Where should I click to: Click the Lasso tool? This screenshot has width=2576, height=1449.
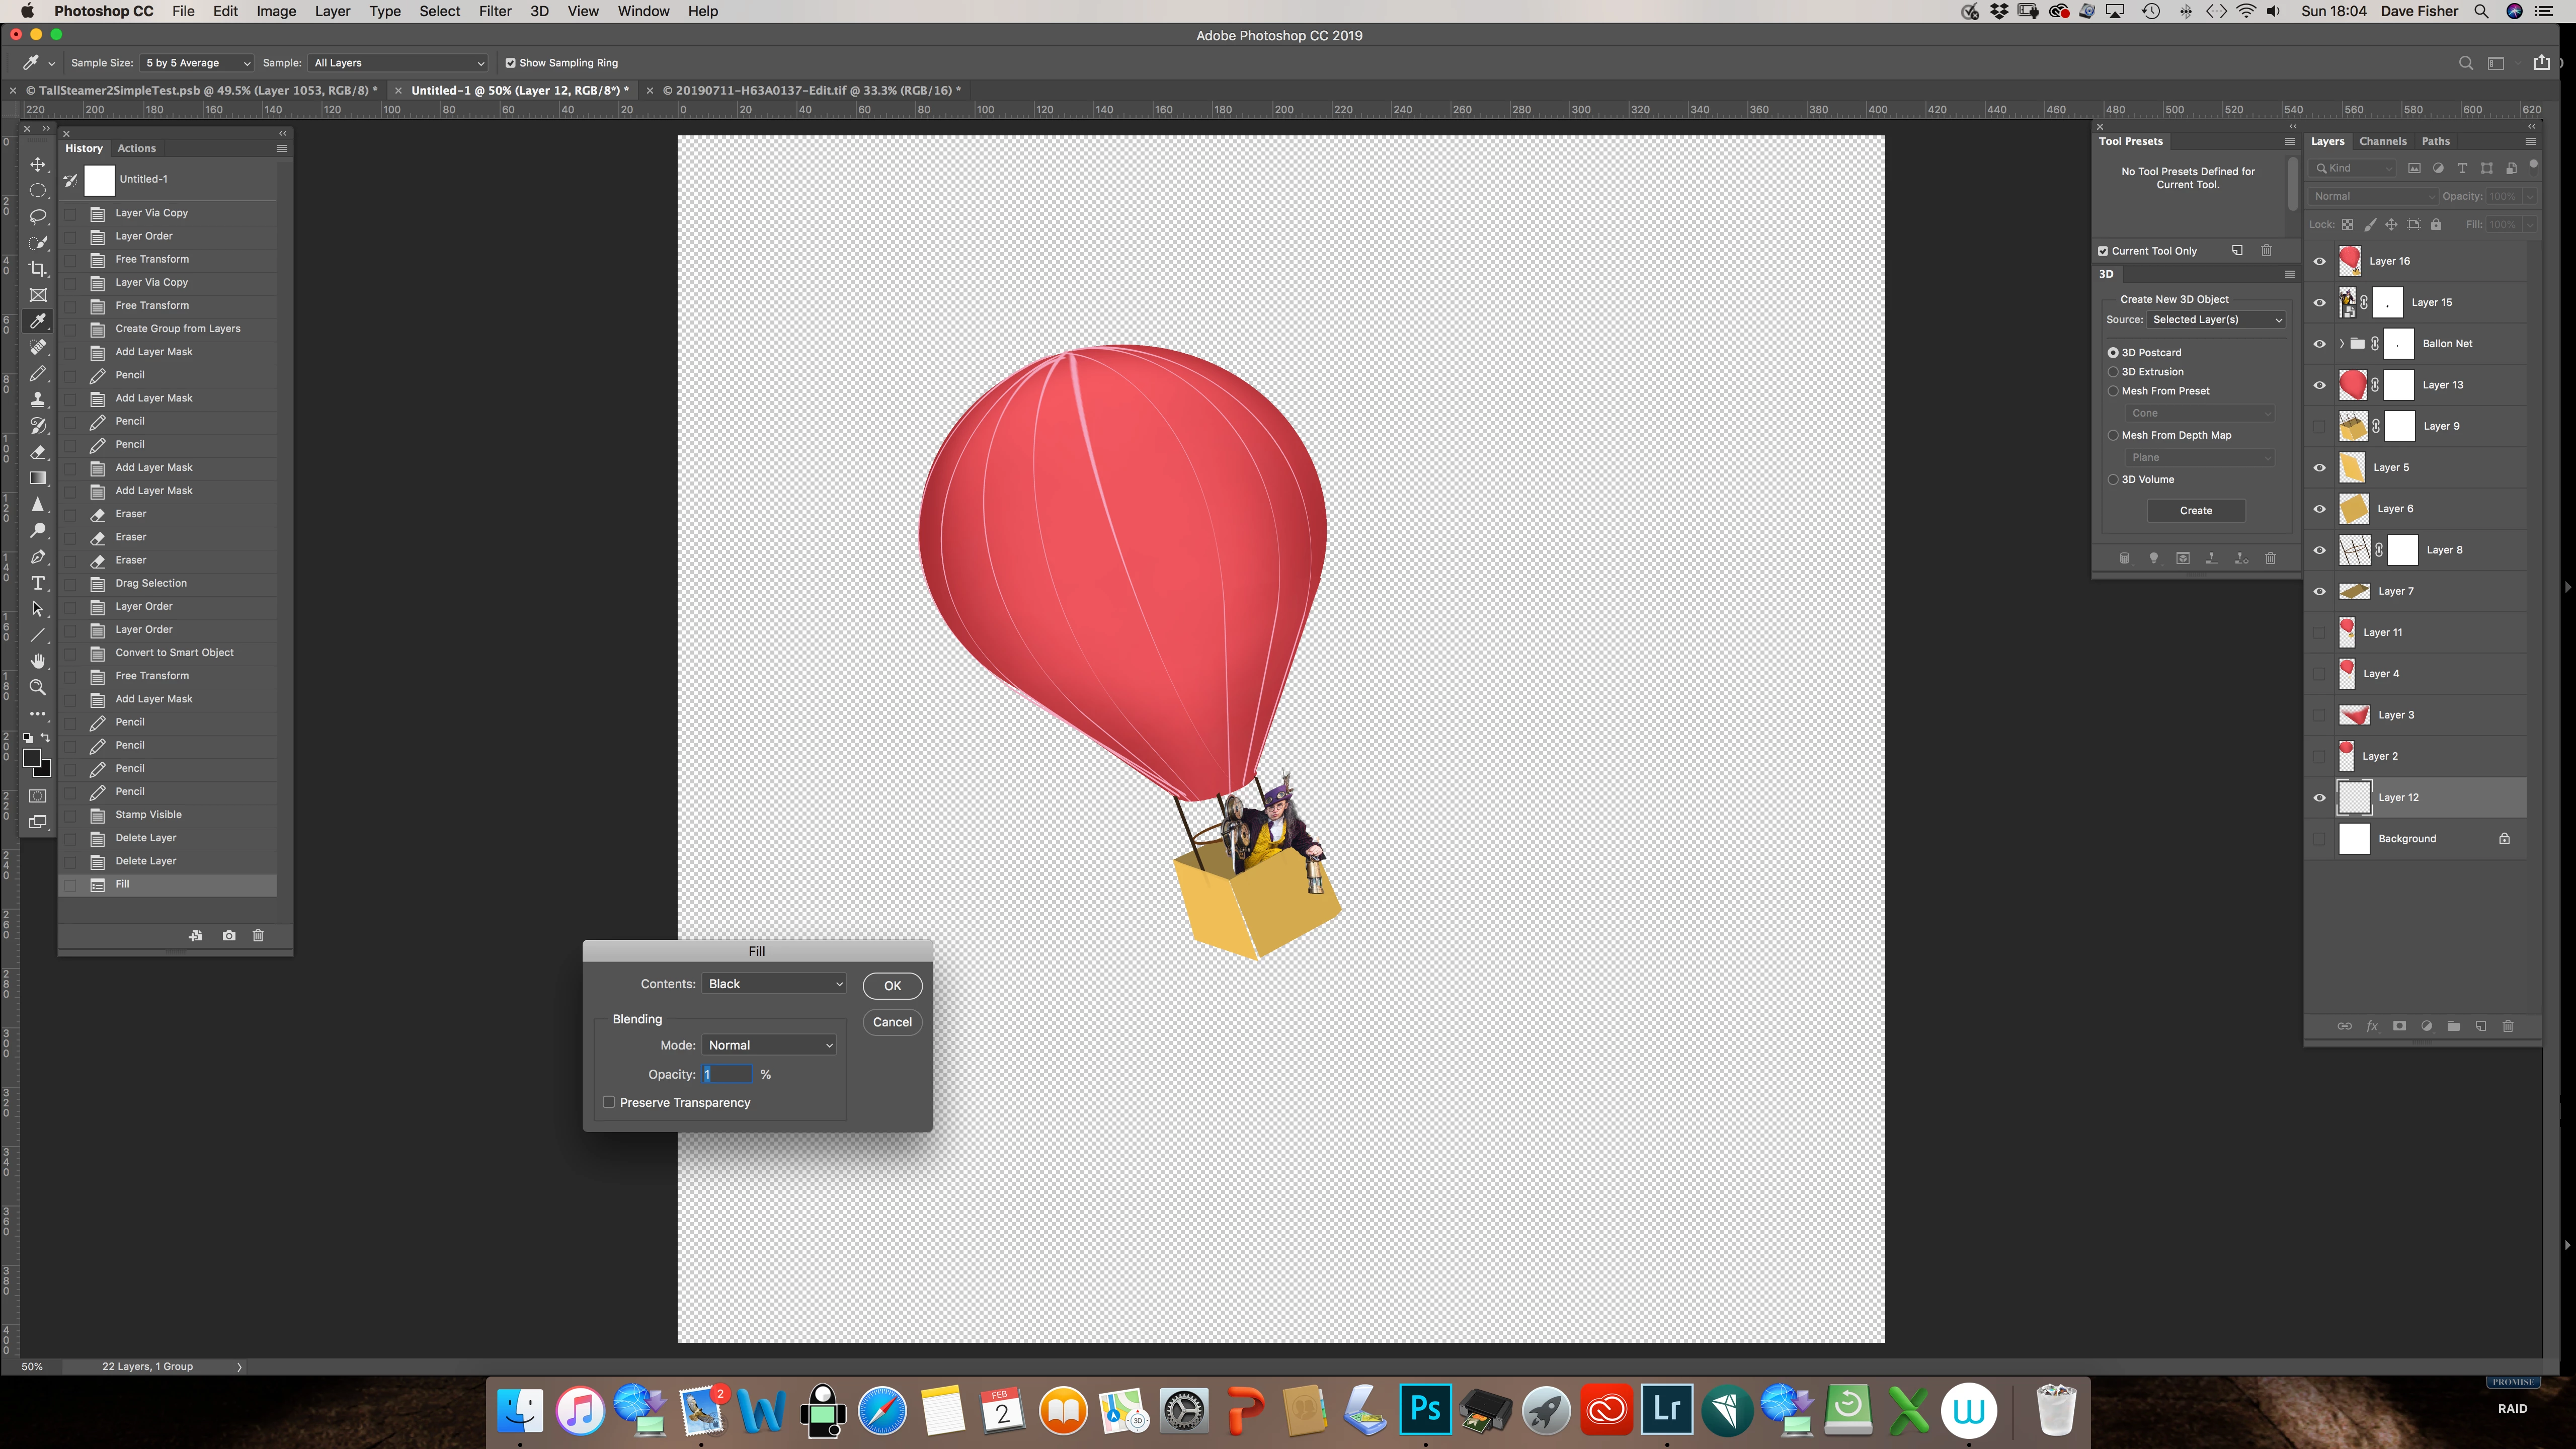(x=38, y=216)
